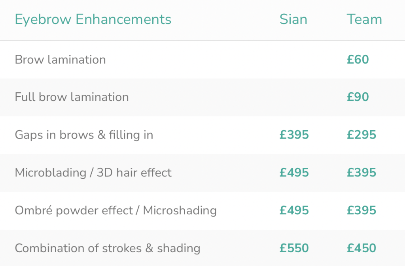Screen dimensions: 405x266
Task: Select Full brow lamination treatment
Action: coord(72,97)
